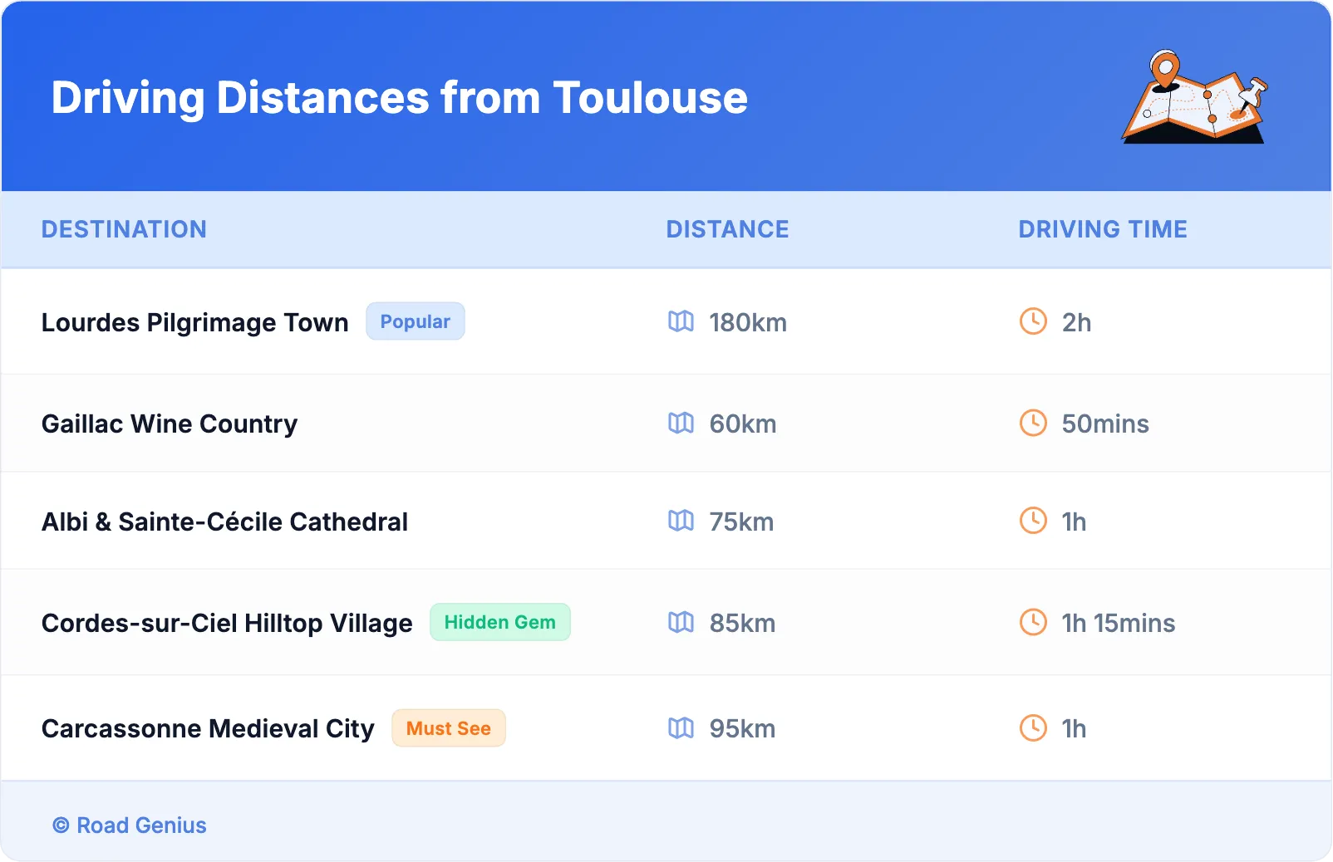Click the 1h time in the Carcassonne row
The height and width of the screenshot is (862, 1333).
point(1074,728)
